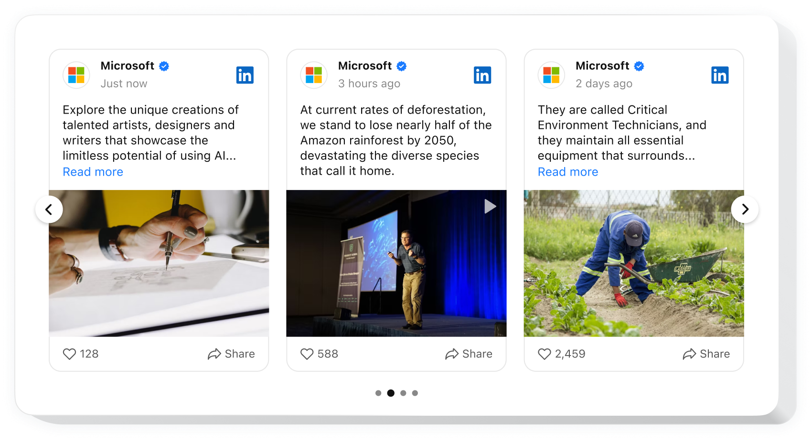Click Microsoft logo avatar on the deforestation post
This screenshot has height=441, width=812.
pos(314,75)
